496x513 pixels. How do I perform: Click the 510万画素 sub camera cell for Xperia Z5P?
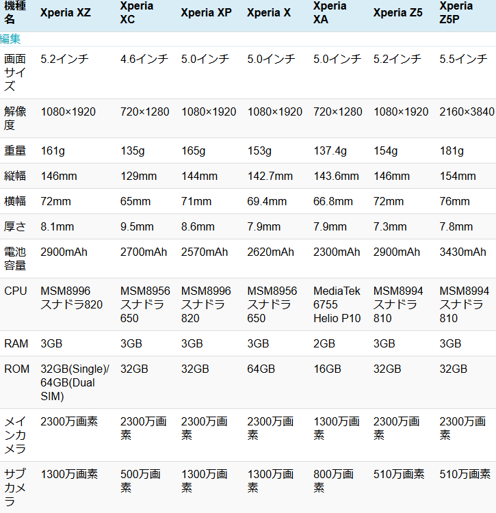tap(465, 474)
